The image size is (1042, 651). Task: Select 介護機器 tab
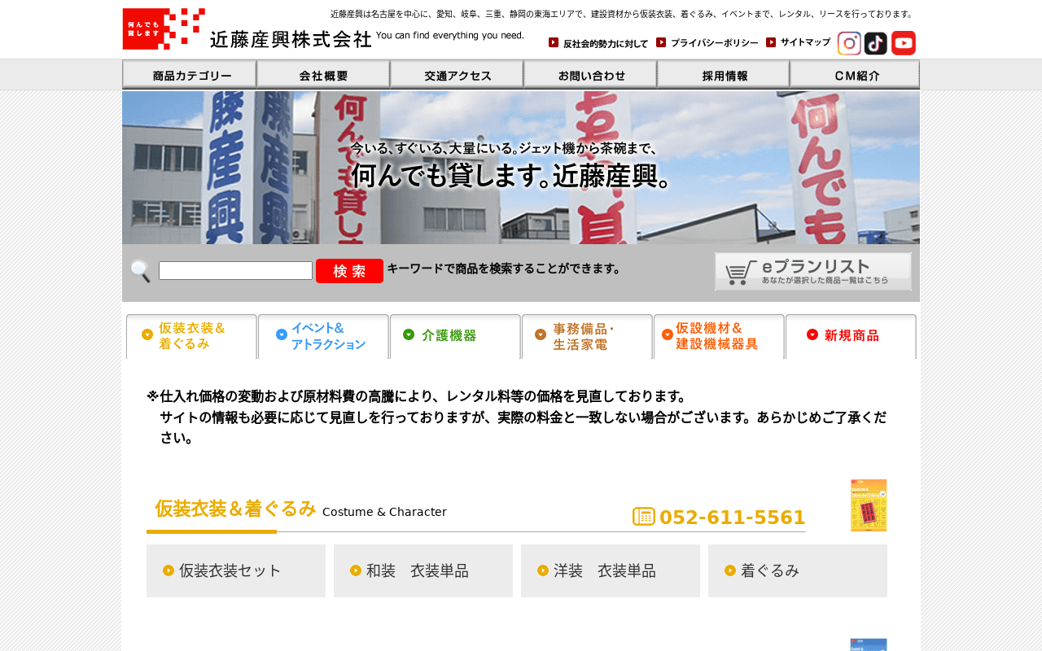455,336
